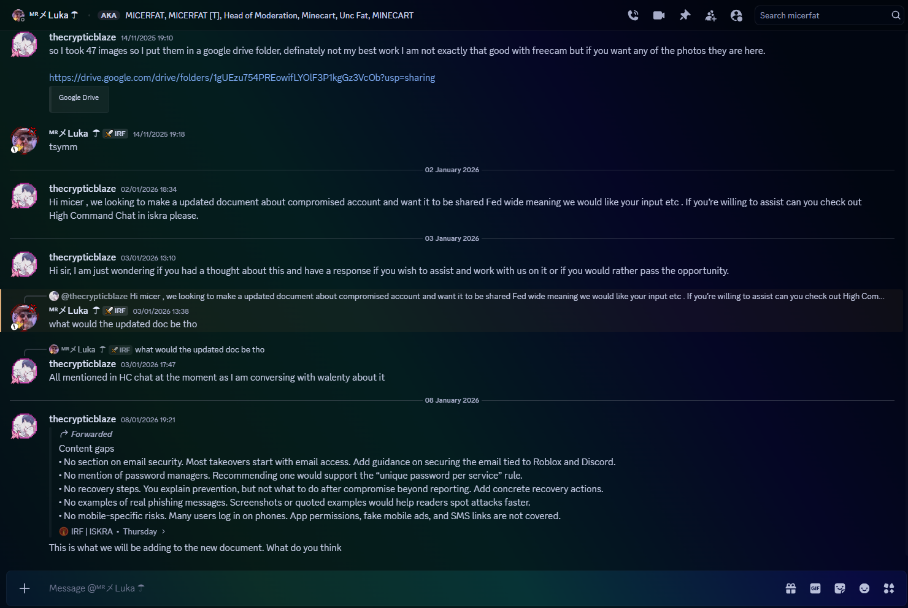Open the sticker picker
This screenshot has width=908, height=608.
pos(840,588)
